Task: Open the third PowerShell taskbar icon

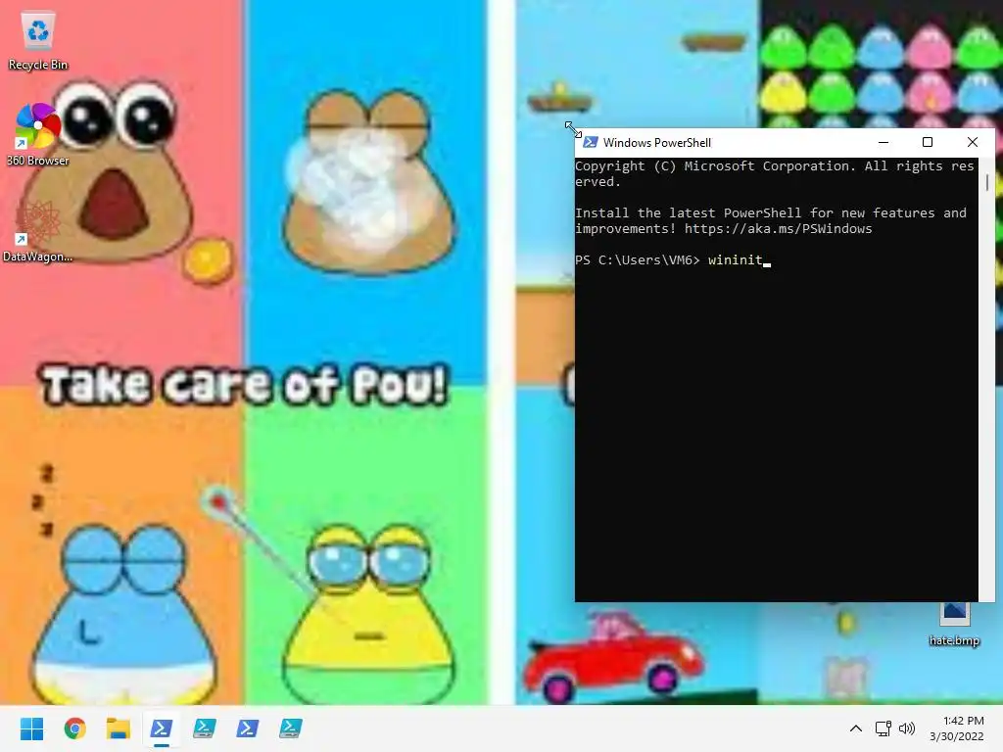Action: tap(248, 728)
